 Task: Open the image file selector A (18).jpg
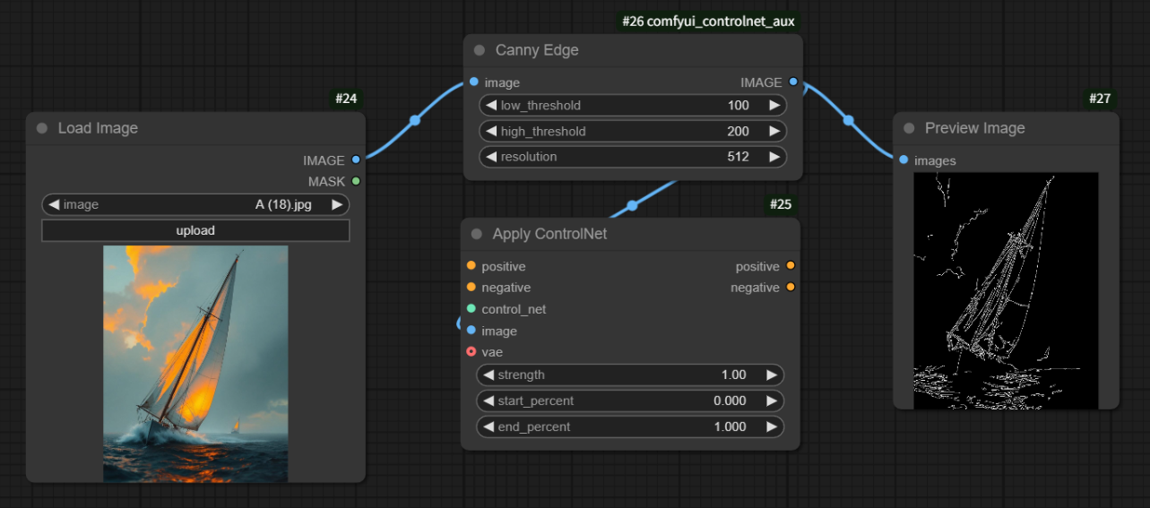coord(195,204)
